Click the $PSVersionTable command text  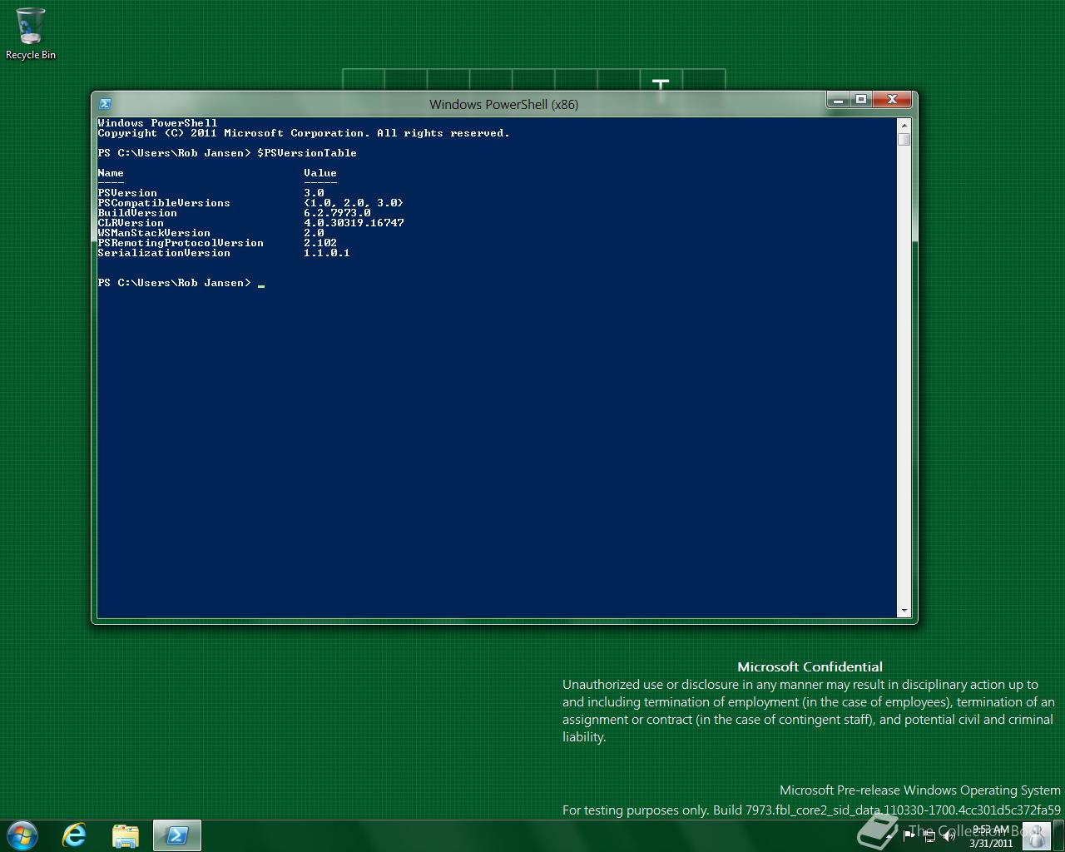point(307,153)
